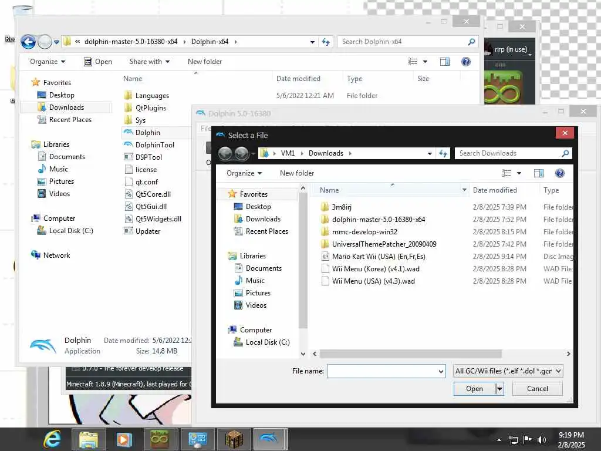This screenshot has height=451, width=601.
Task: Click Action Center flag in system tray
Action: [528, 440]
